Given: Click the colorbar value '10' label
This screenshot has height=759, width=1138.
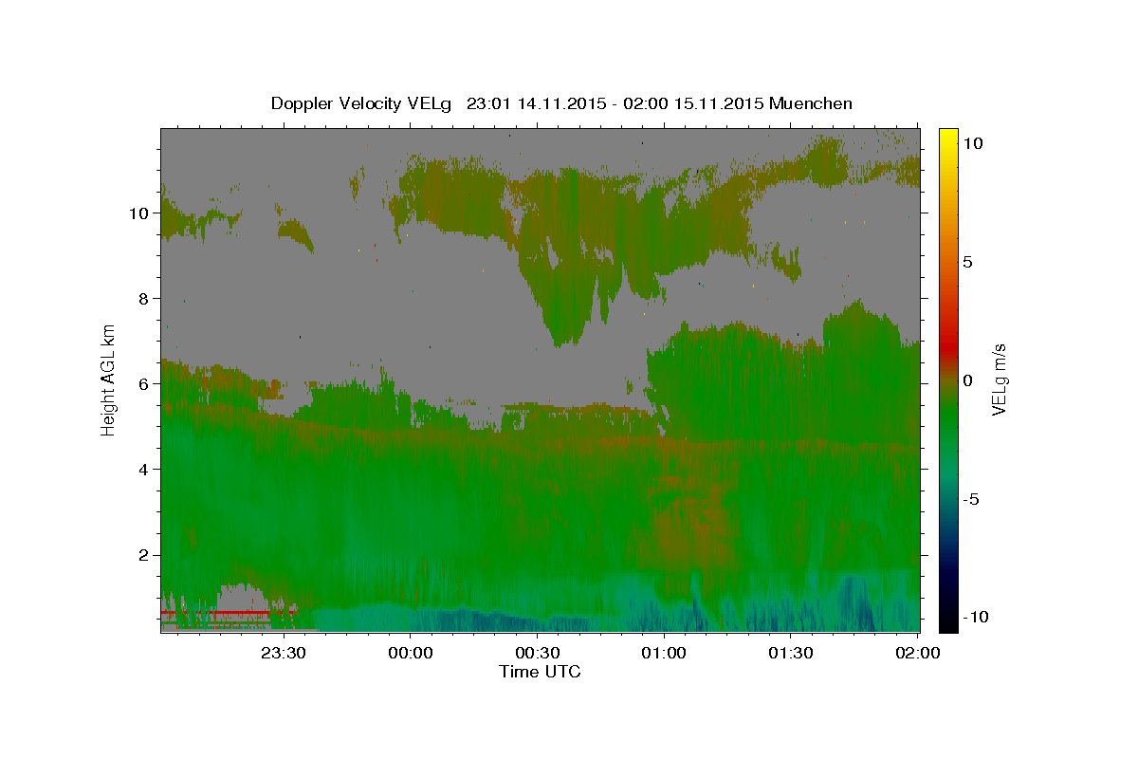Looking at the screenshot, I should pyautogui.click(x=972, y=142).
